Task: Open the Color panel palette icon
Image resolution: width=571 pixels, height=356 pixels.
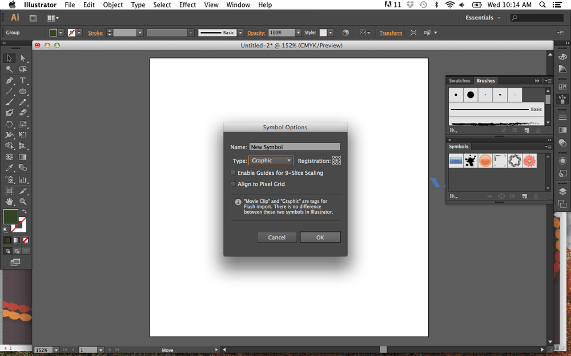Action: coord(562,56)
